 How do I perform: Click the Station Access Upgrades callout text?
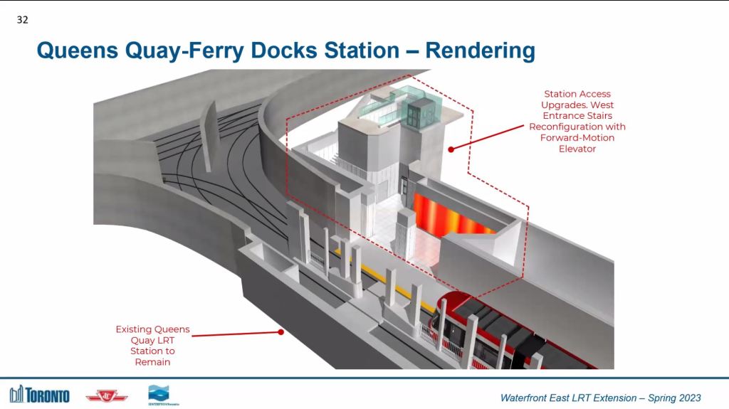pyautogui.click(x=577, y=121)
